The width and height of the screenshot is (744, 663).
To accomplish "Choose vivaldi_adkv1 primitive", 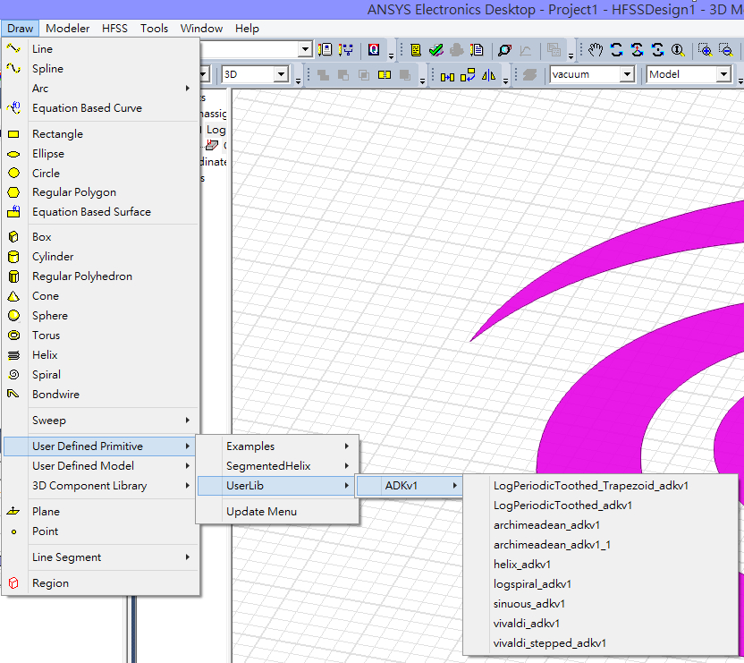I will pos(601,623).
